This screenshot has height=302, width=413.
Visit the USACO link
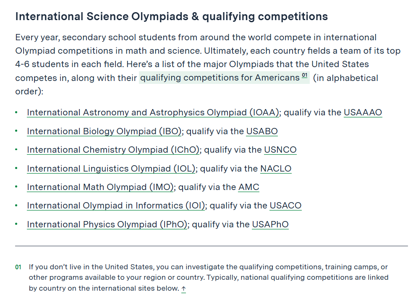pyautogui.click(x=285, y=206)
